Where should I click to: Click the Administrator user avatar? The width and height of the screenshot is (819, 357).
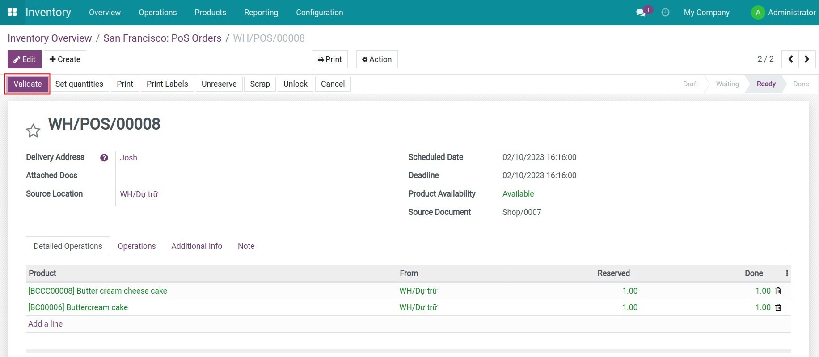tap(758, 13)
